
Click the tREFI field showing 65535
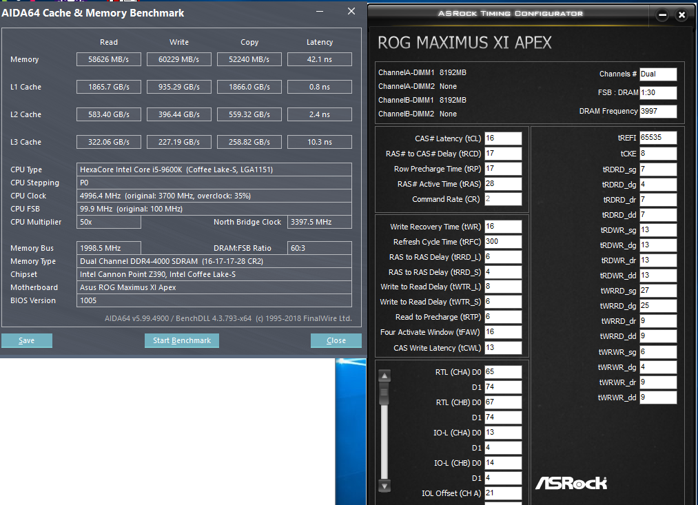click(x=658, y=138)
